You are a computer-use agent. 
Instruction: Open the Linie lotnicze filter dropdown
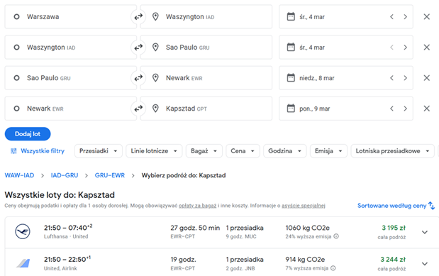[154, 151]
